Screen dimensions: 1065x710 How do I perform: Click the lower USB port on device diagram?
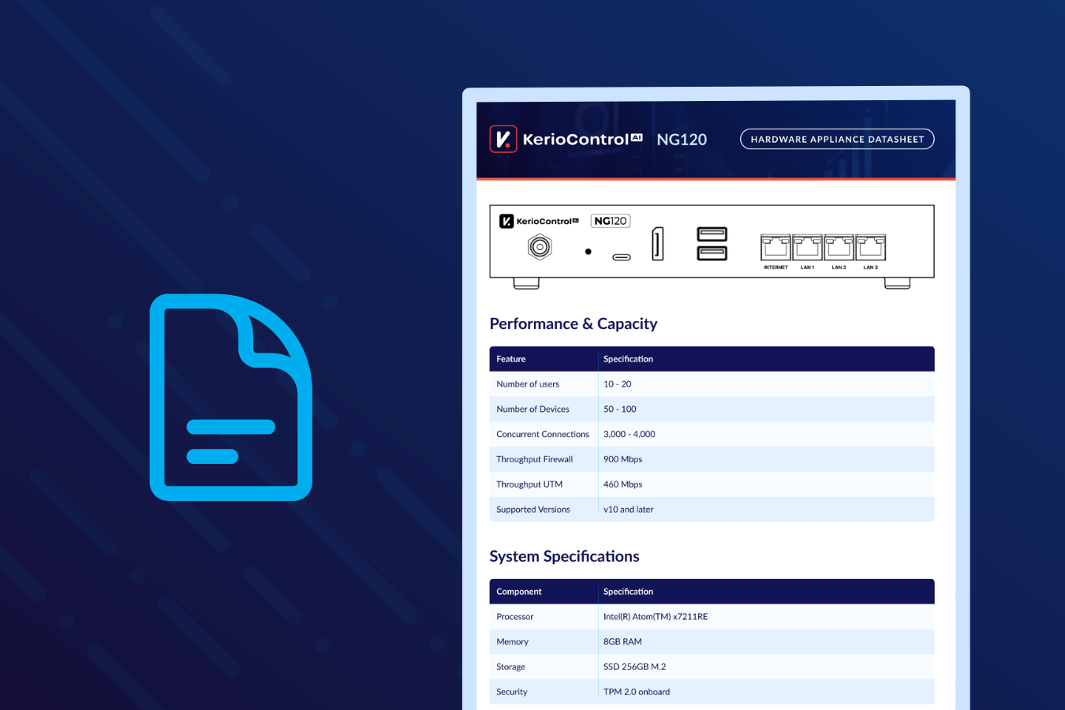712,252
